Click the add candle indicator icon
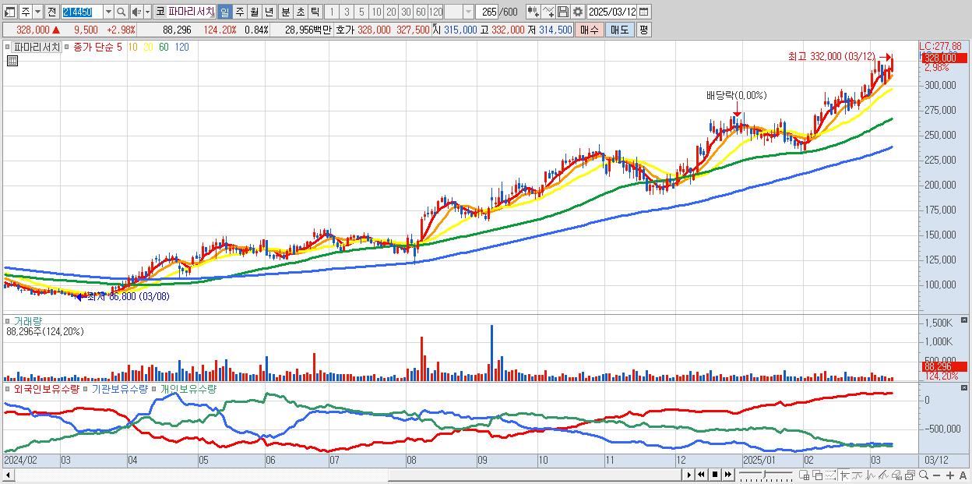The height and width of the screenshot is (484, 972). coord(533,12)
